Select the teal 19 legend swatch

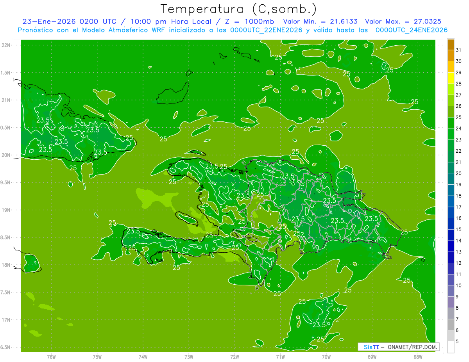click(451, 190)
